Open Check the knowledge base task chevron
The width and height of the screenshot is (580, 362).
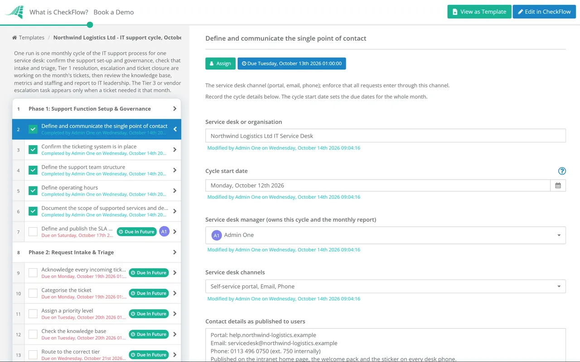pyautogui.click(x=175, y=334)
